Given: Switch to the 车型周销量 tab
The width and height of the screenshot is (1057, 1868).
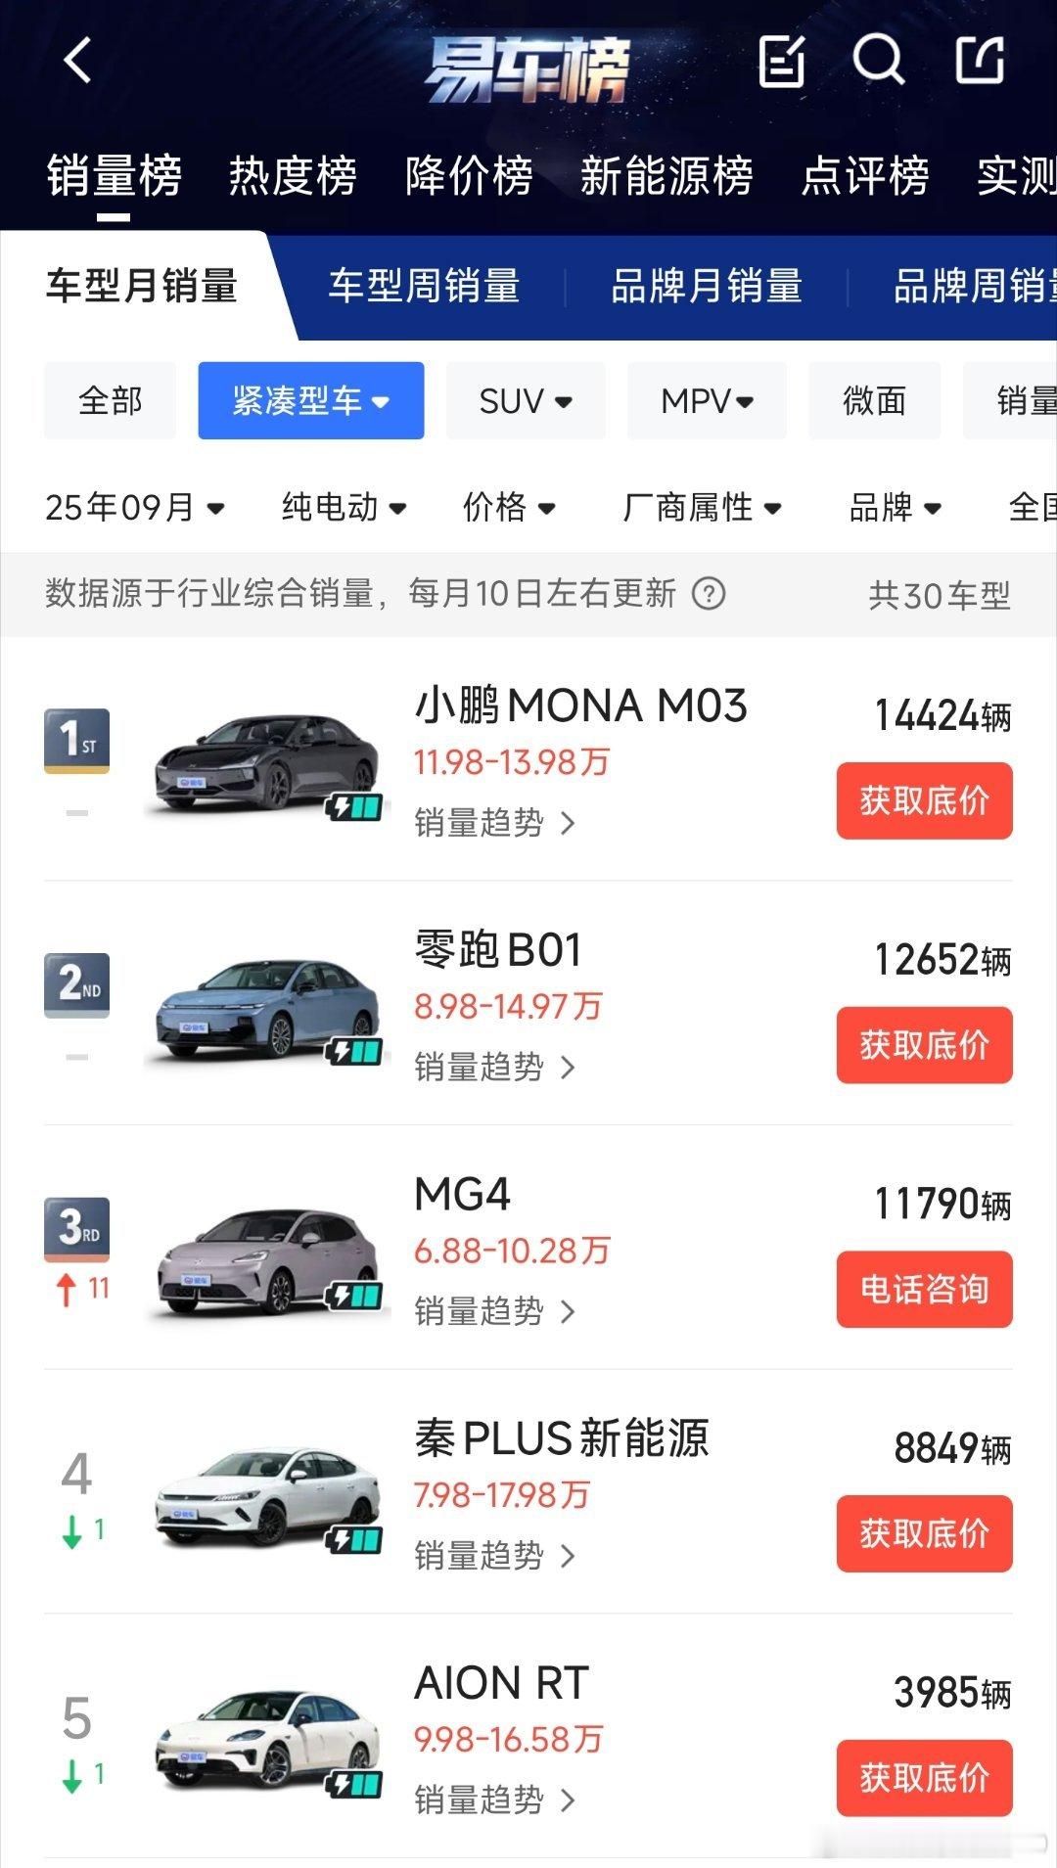Looking at the screenshot, I should (424, 287).
